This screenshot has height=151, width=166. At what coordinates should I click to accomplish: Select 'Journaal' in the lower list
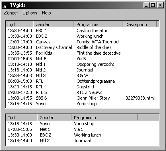point(82,141)
